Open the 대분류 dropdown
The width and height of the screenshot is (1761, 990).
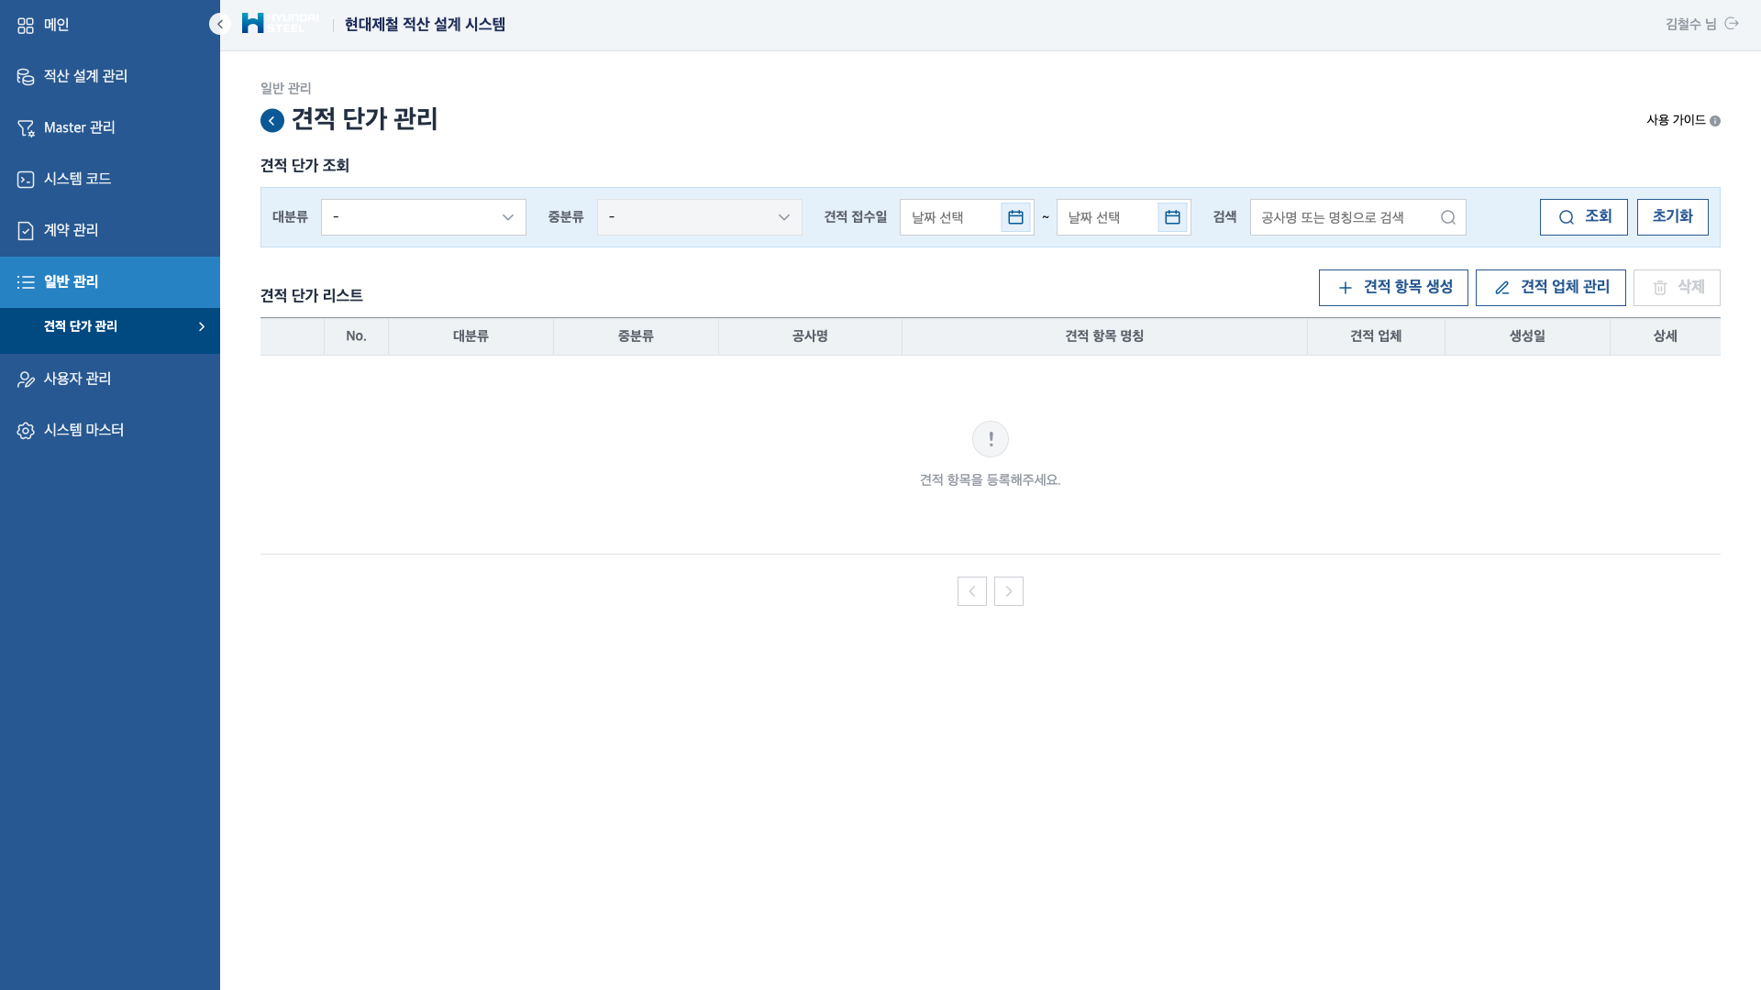[423, 217]
